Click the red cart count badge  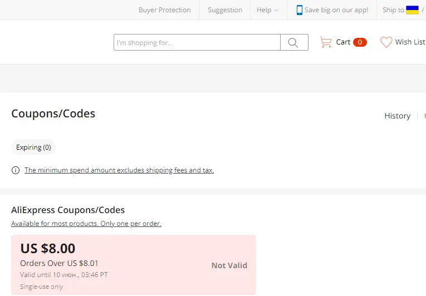360,42
